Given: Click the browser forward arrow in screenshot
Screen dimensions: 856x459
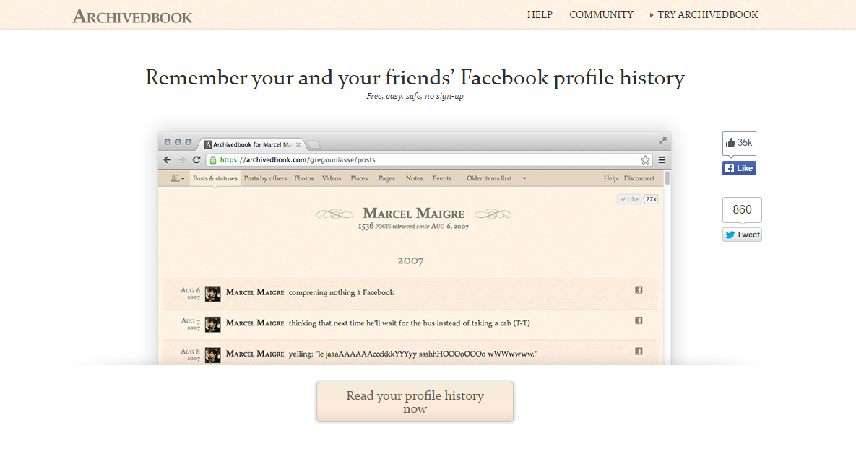Looking at the screenshot, I should [182, 159].
